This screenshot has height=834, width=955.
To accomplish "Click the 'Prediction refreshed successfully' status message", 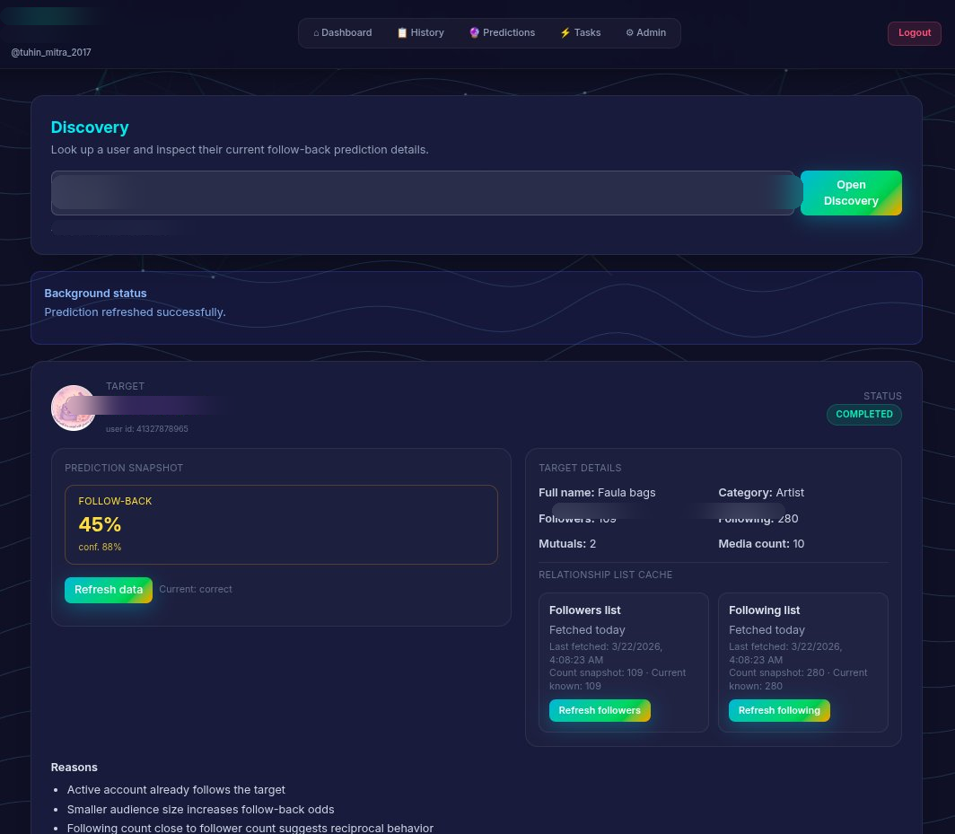I will (135, 312).
